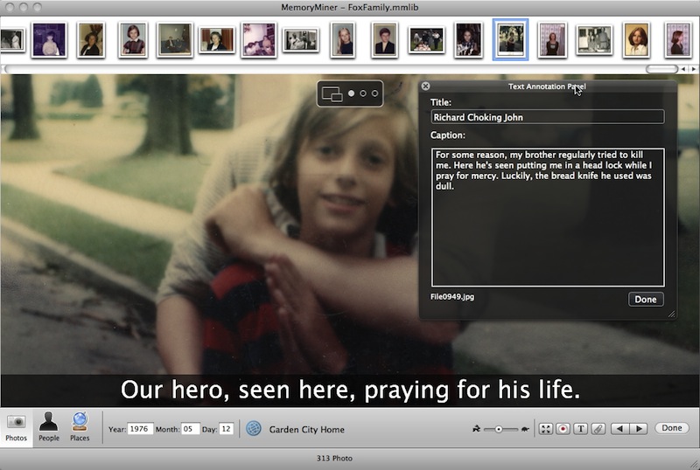Click into the Year field

tap(140, 429)
